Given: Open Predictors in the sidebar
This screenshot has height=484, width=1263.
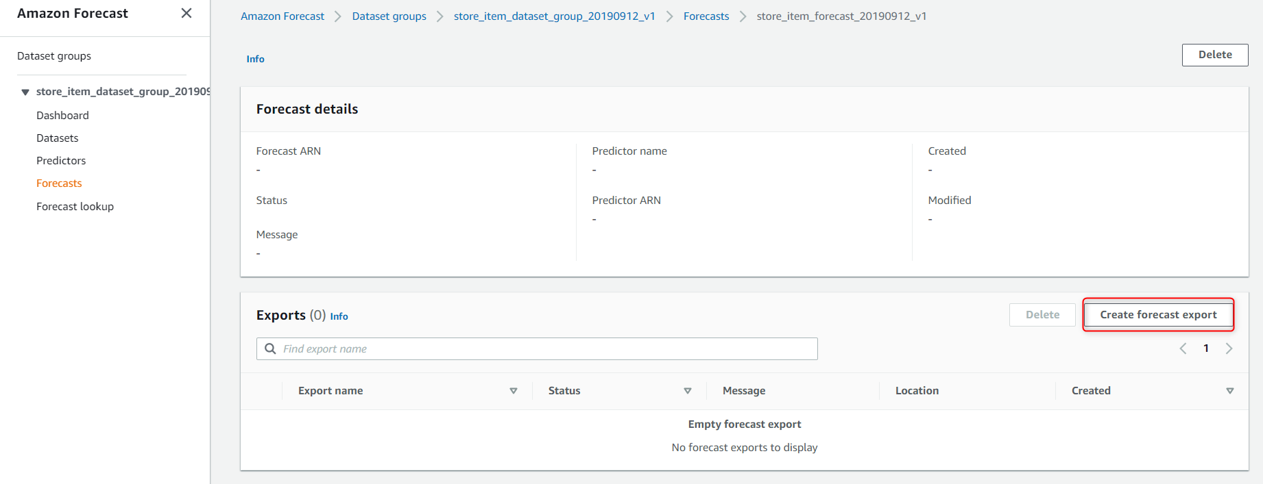Looking at the screenshot, I should tap(61, 160).
